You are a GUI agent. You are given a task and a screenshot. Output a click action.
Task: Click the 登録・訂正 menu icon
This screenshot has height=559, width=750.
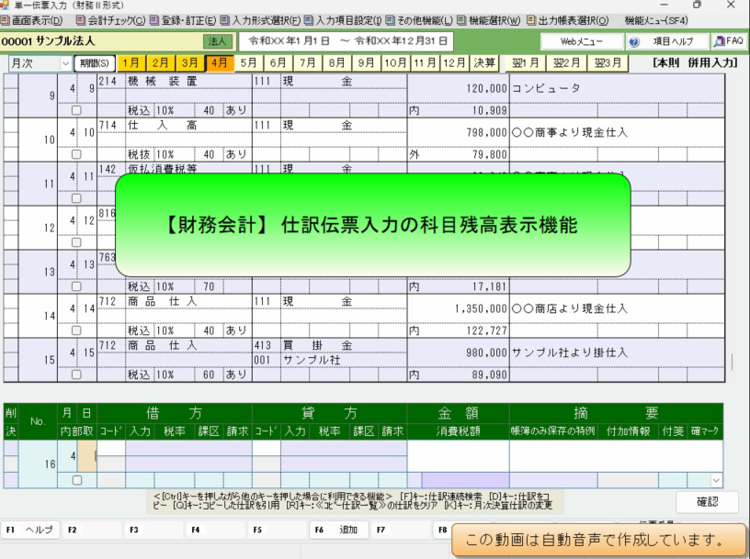(154, 20)
